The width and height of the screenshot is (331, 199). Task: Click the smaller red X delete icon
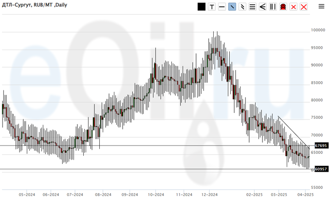(294, 6)
